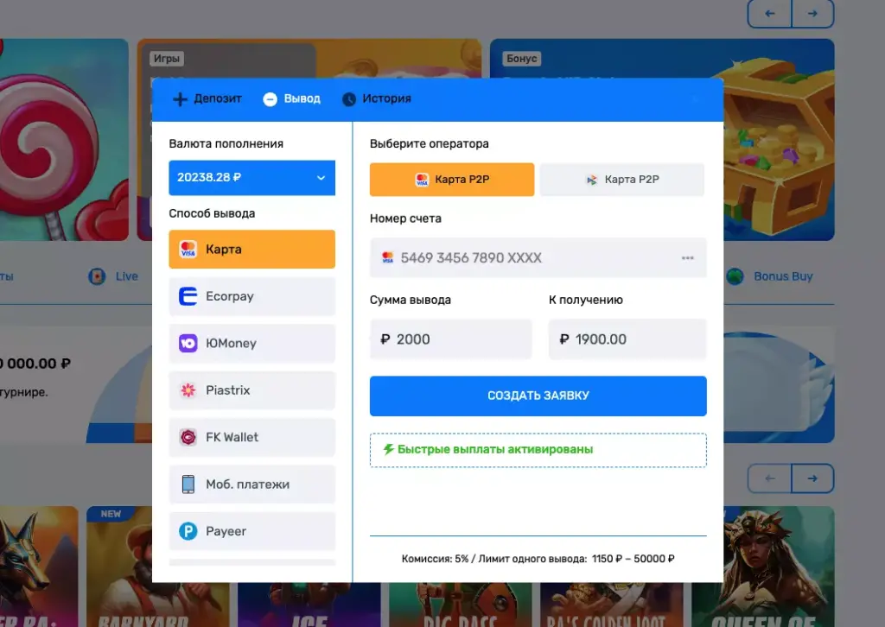Expand the currency selector chevron arrow
This screenshot has width=885, height=627.
[x=321, y=178]
